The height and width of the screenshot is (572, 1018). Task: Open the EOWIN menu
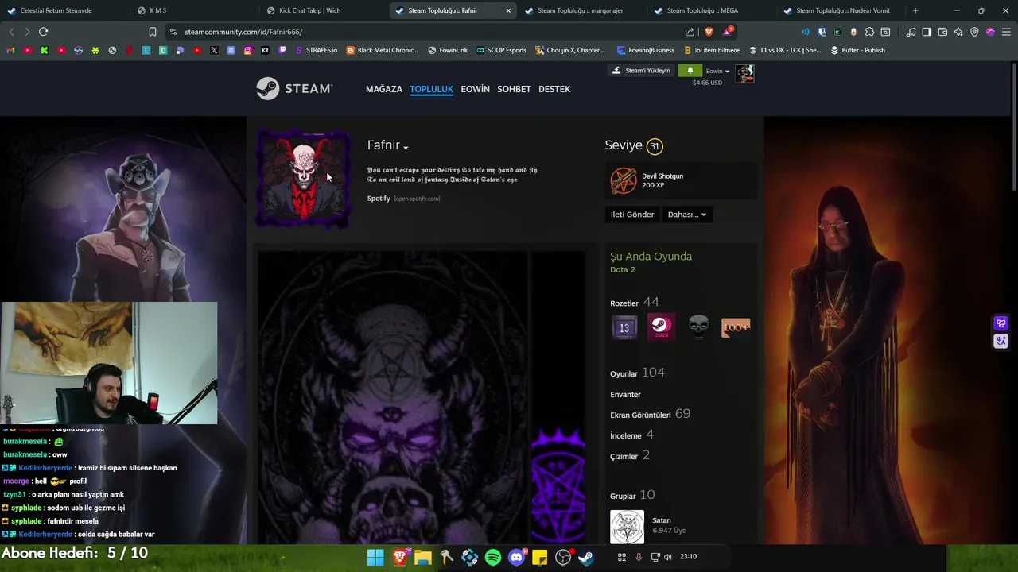(475, 89)
